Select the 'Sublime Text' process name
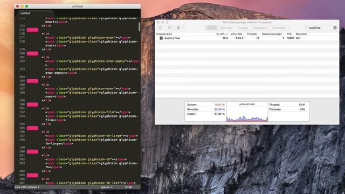The width and height of the screenshot is (345, 194). click(172, 38)
